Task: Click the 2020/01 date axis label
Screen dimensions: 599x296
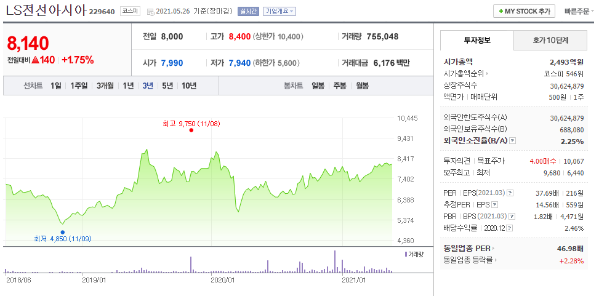Action: pos(222,280)
